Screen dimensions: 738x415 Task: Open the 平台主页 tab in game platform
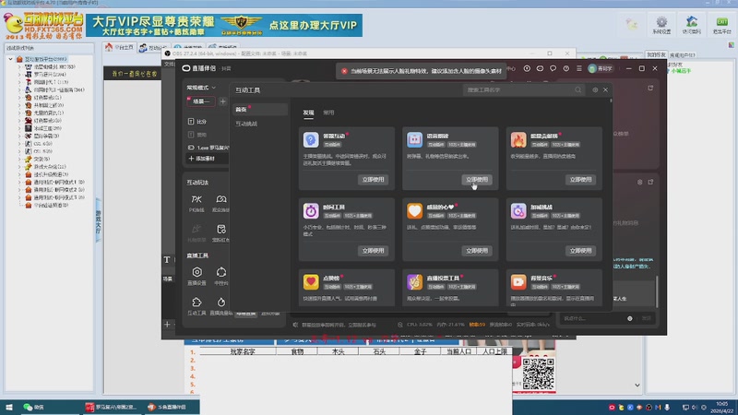[x=119, y=48]
